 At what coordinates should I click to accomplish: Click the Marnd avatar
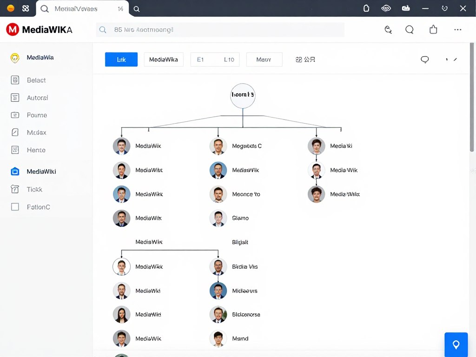(x=218, y=338)
